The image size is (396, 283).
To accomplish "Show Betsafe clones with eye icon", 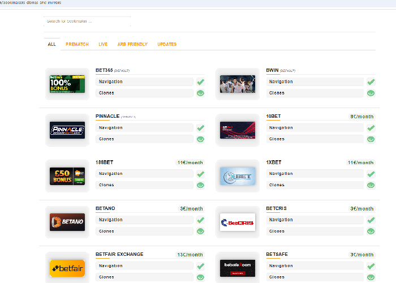I will click(x=371, y=277).
